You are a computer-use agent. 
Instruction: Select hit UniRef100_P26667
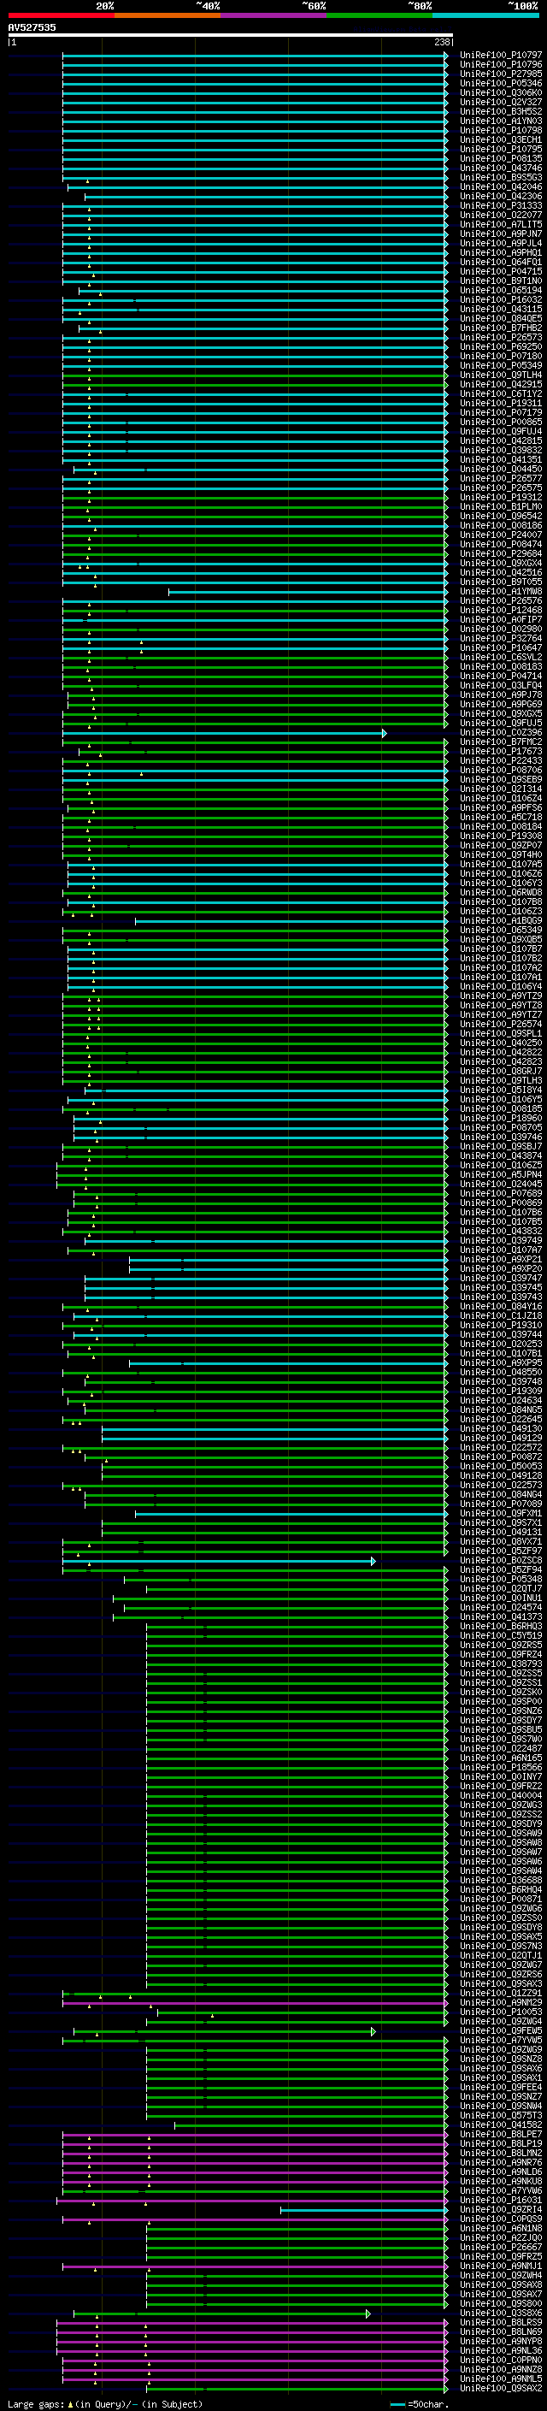pyautogui.click(x=501, y=2247)
